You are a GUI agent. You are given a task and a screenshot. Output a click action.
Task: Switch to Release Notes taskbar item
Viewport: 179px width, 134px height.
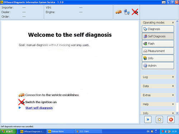[60, 131]
